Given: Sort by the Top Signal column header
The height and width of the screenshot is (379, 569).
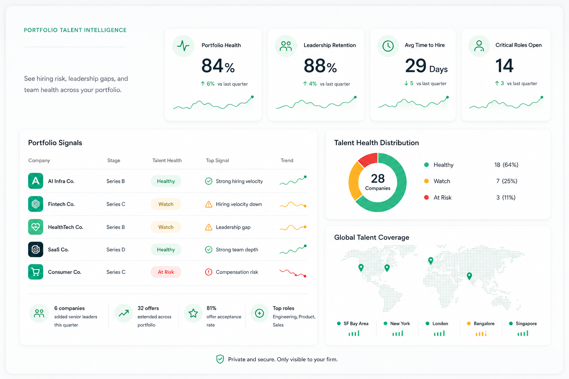Looking at the screenshot, I should (217, 160).
